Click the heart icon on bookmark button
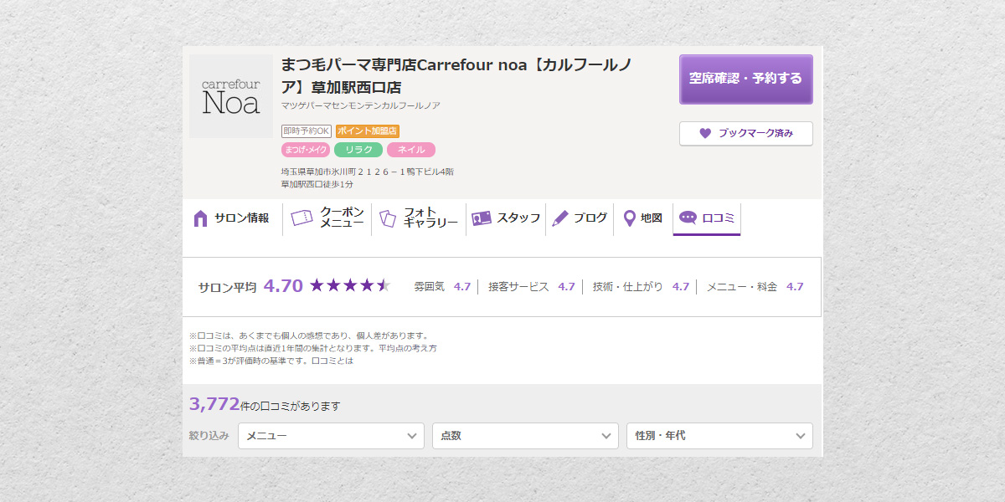 (705, 134)
